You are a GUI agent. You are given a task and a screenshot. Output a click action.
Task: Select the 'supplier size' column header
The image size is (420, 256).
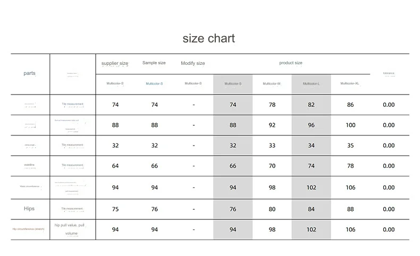tap(115, 63)
